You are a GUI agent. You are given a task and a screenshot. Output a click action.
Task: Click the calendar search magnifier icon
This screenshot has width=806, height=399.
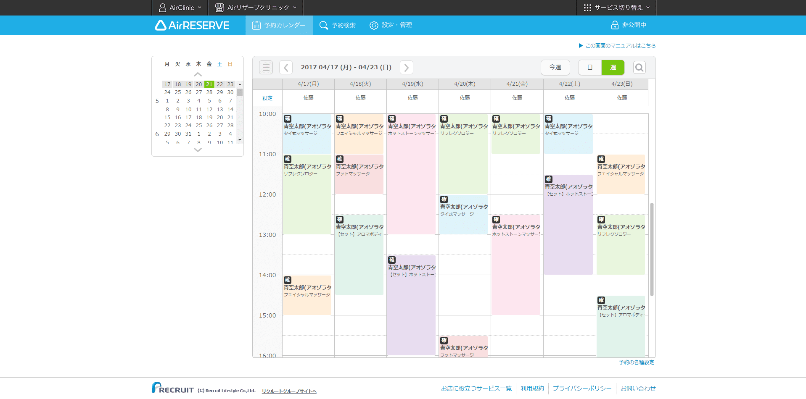[x=639, y=68]
